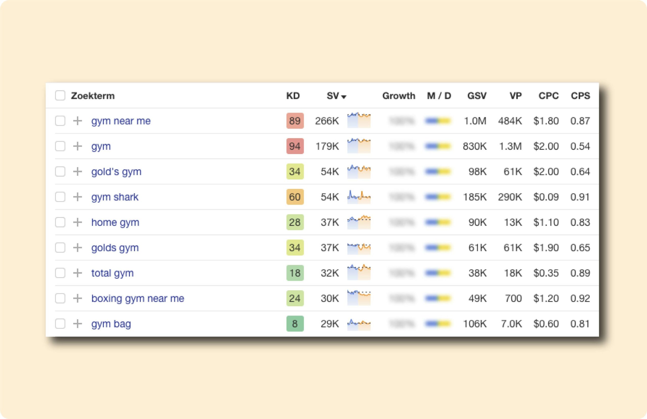Image resolution: width=647 pixels, height=419 pixels.
Task: Tick the 'gym shark' row checkbox
Action: (60, 197)
